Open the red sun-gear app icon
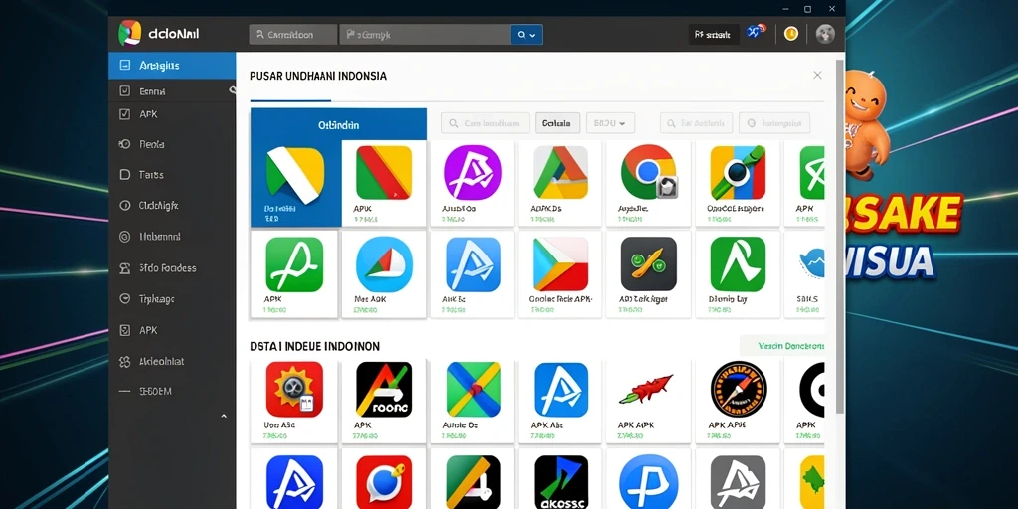This screenshot has width=1018, height=509. [294, 389]
